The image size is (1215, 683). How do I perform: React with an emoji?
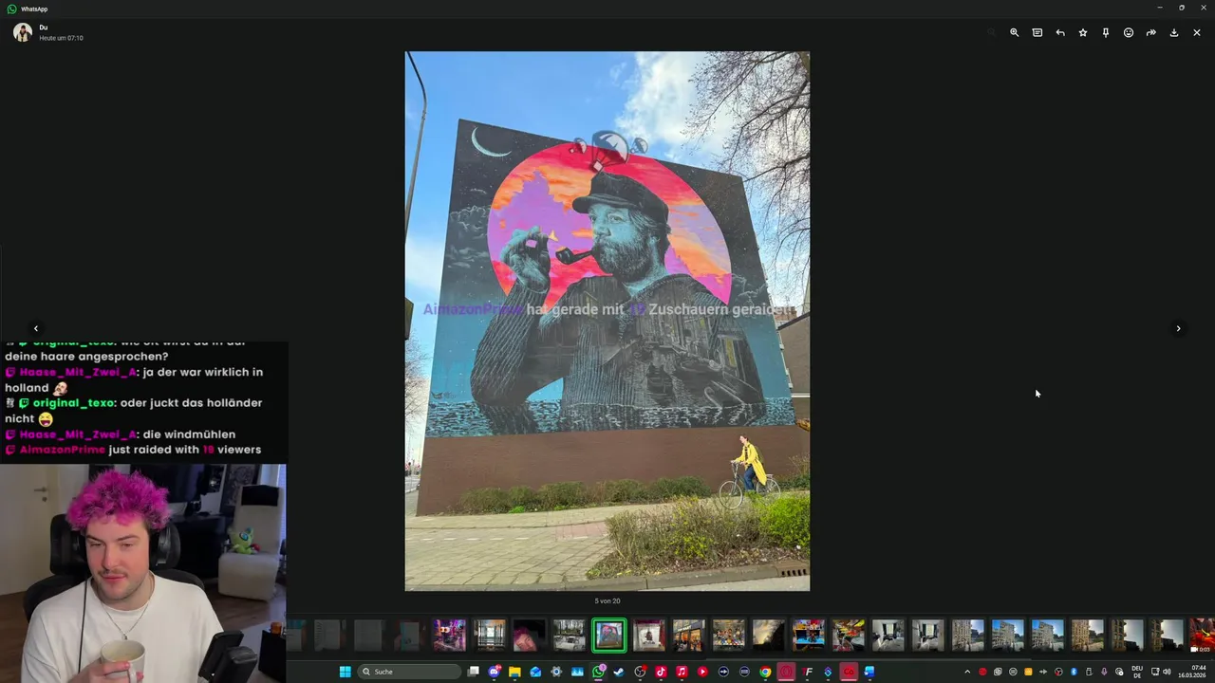click(x=1129, y=32)
